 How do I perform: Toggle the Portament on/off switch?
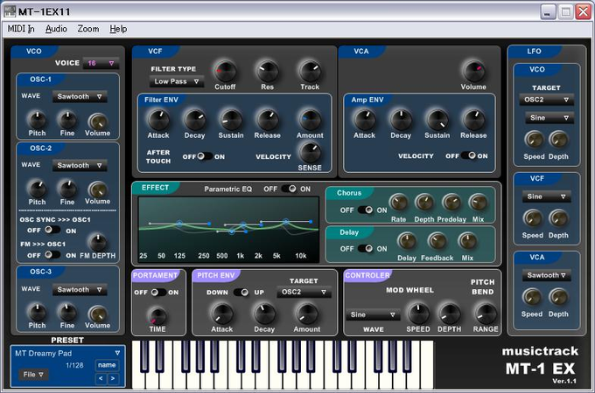pyautogui.click(x=158, y=293)
